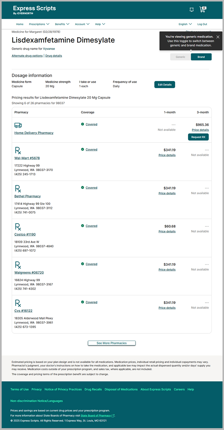The image size is (224, 430).
Task: Click the $60.68 Costco price text
Action: click(x=170, y=226)
